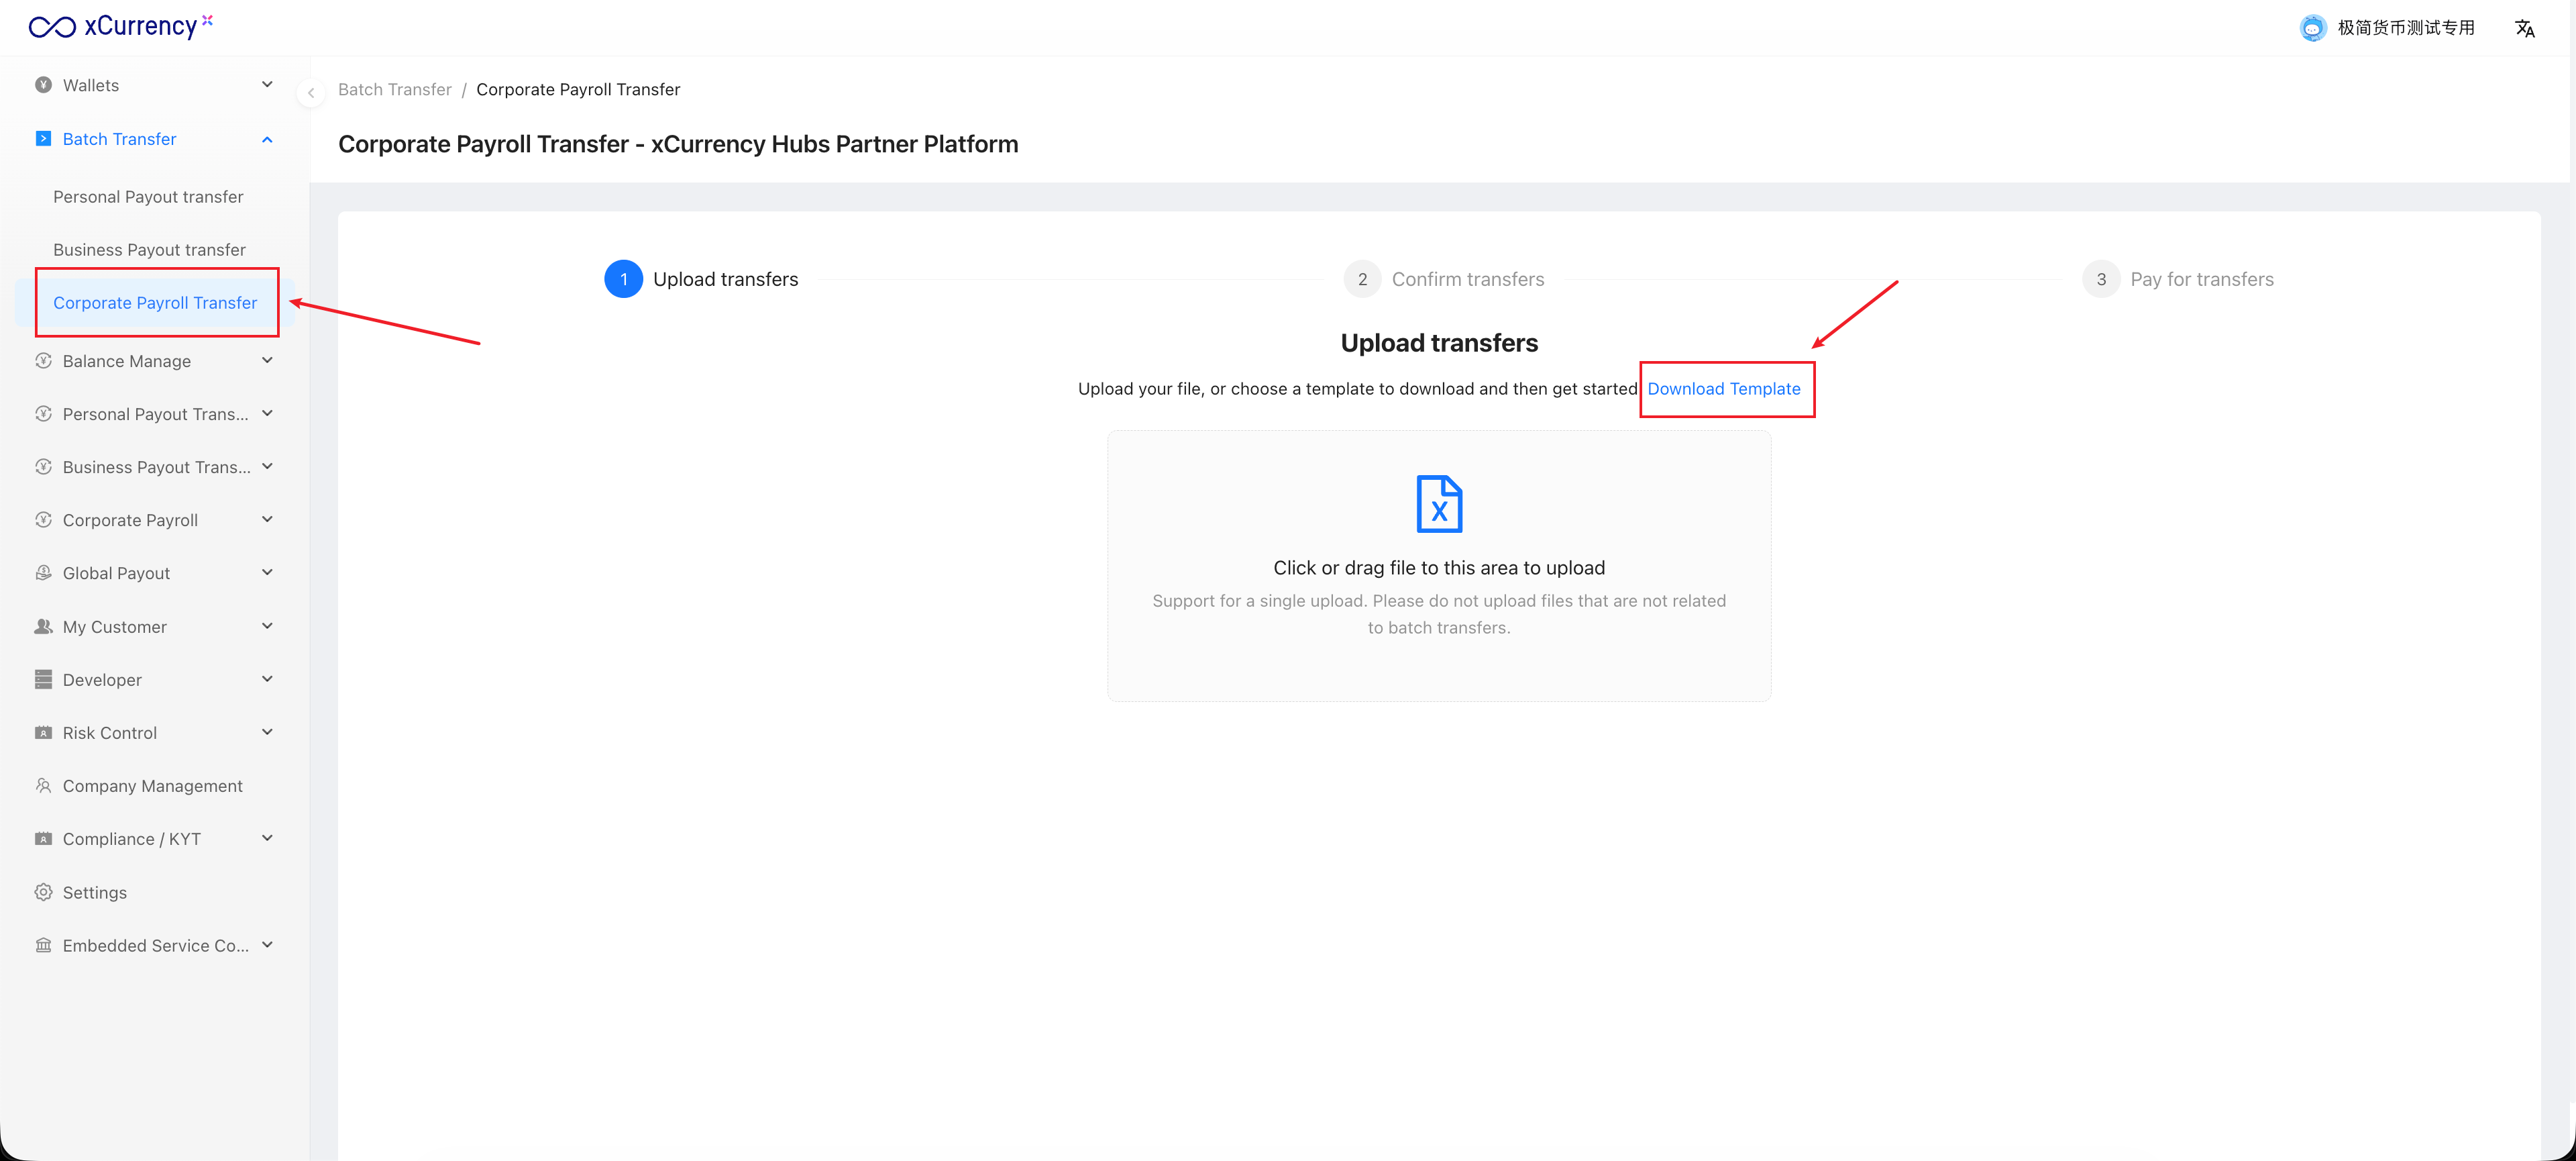Click the xCurrency logo icon

point(52,27)
